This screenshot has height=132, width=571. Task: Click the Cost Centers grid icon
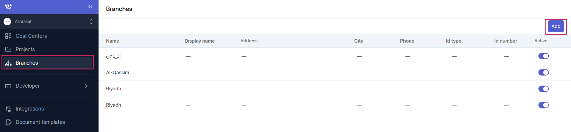point(8,36)
